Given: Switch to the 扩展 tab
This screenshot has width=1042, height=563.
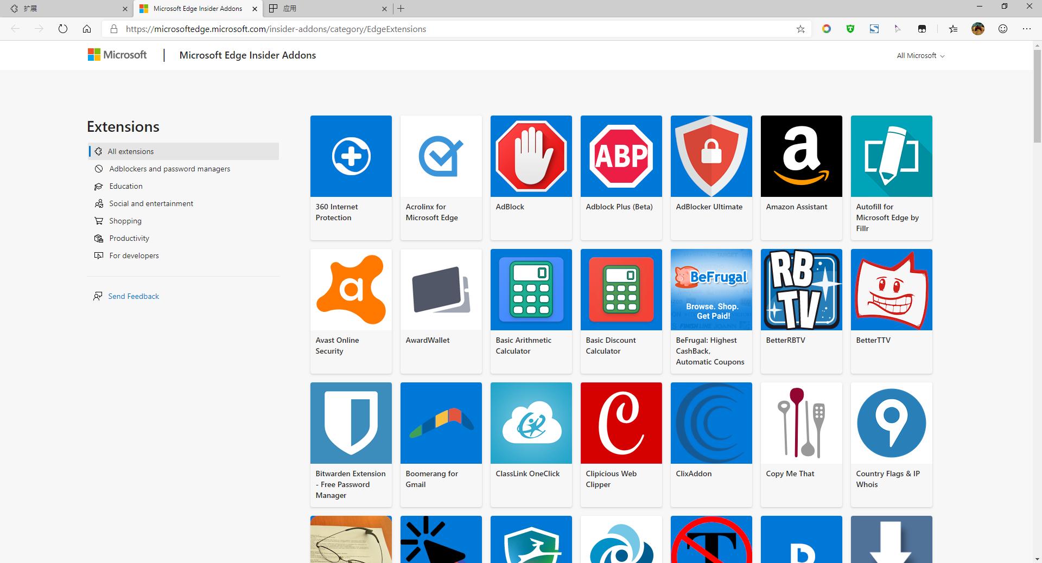Looking at the screenshot, I should (66, 9).
